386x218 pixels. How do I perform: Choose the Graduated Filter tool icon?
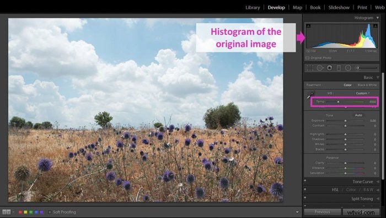pyautogui.click(x=339, y=68)
